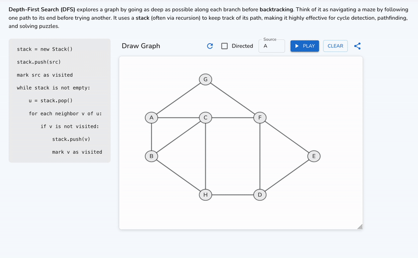Select graph node B
This screenshot has height=258, width=418.
(151, 156)
